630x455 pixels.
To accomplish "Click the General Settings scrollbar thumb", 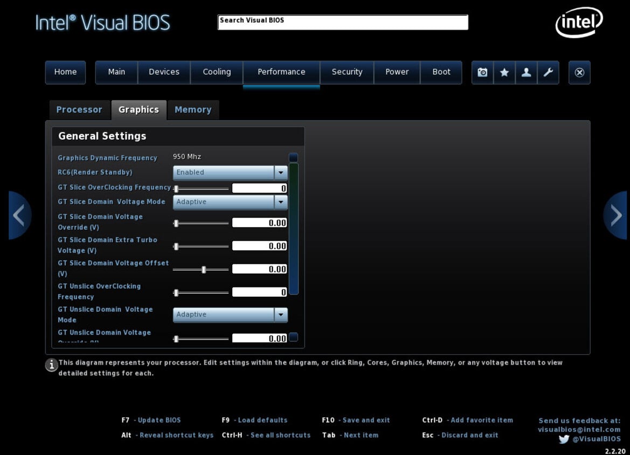I will point(294,228).
